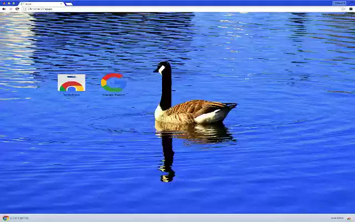Open the Chrome hamburger menu

[351, 9]
